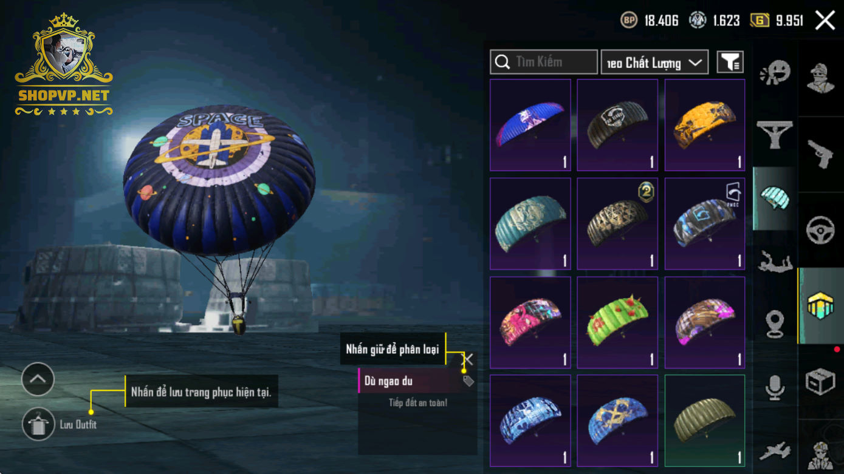This screenshot has width=844, height=474.
Task: Select the pistol weapon skins category
Action: (x=820, y=154)
